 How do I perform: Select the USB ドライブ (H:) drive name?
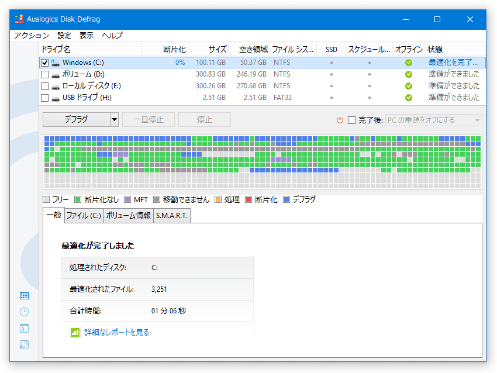click(87, 98)
